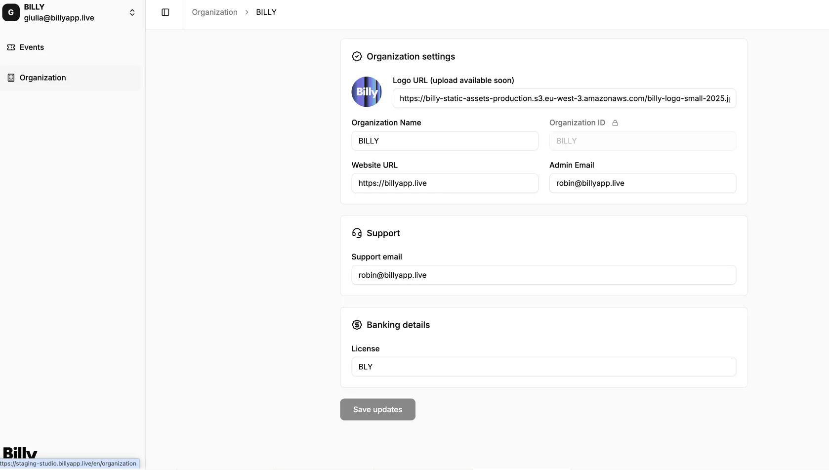Viewport: 829px width, 470px height.
Task: Click the breadcrumb separator chevron
Action: [x=247, y=12]
